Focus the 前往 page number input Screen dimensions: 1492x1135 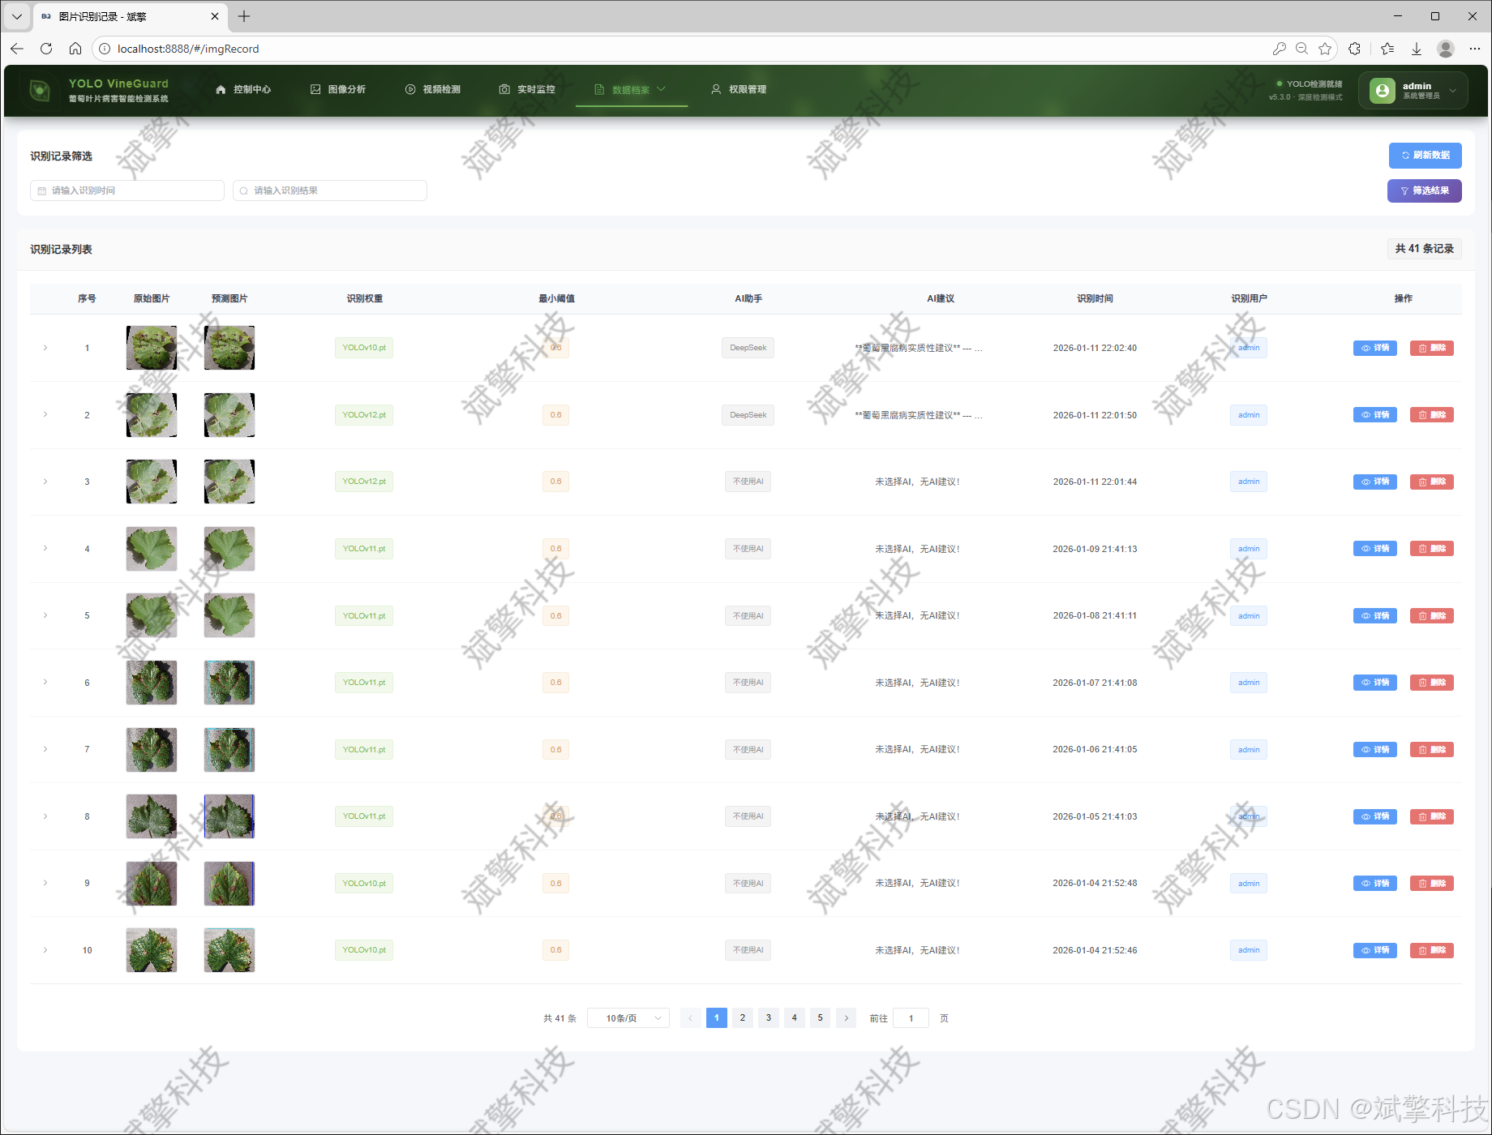pos(911,1018)
